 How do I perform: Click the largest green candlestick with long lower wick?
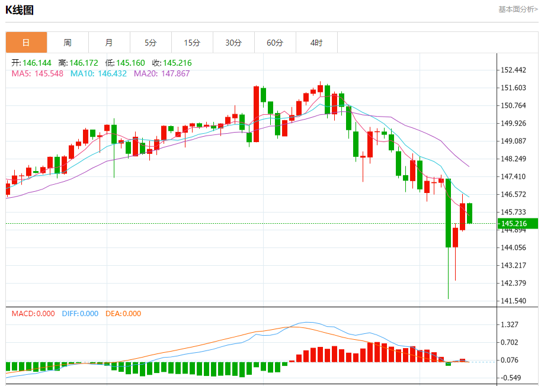coord(448,239)
